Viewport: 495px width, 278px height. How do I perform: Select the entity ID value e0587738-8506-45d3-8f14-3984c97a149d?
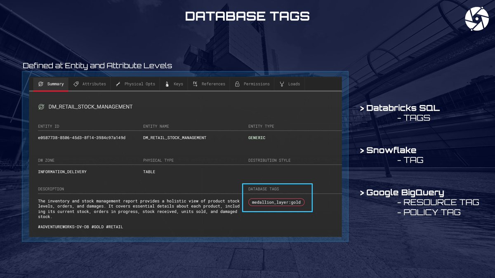[x=82, y=138]
